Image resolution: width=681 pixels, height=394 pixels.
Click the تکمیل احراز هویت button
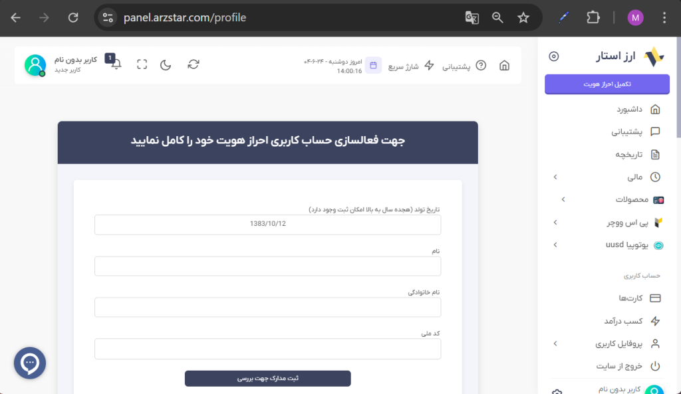point(607,84)
